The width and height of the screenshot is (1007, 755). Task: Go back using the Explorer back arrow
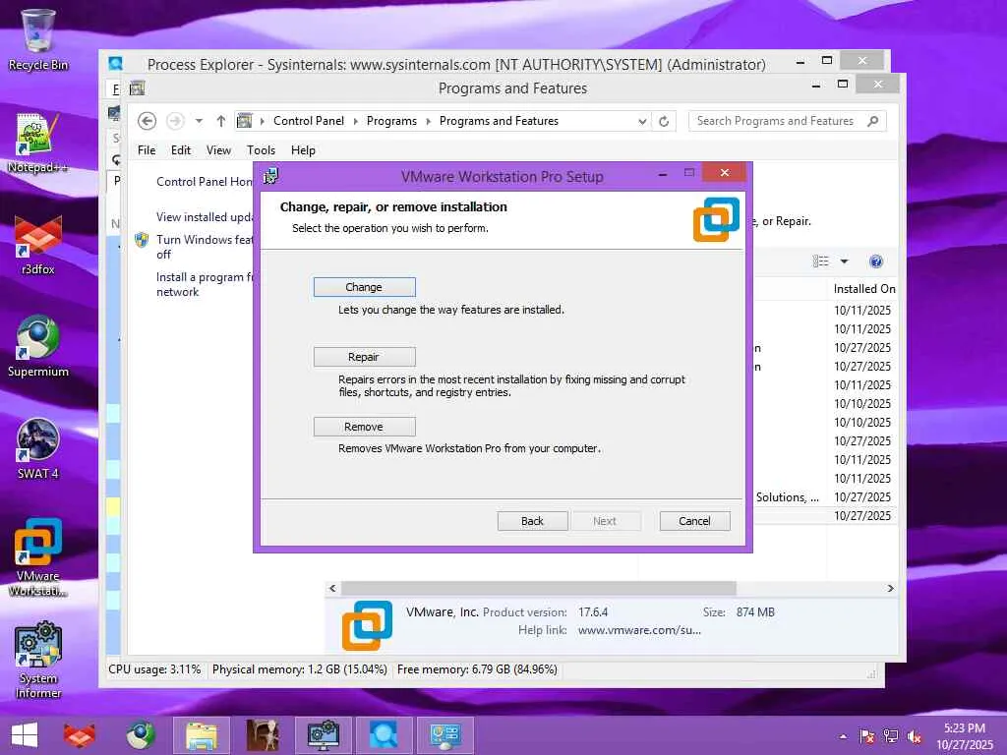(x=148, y=121)
